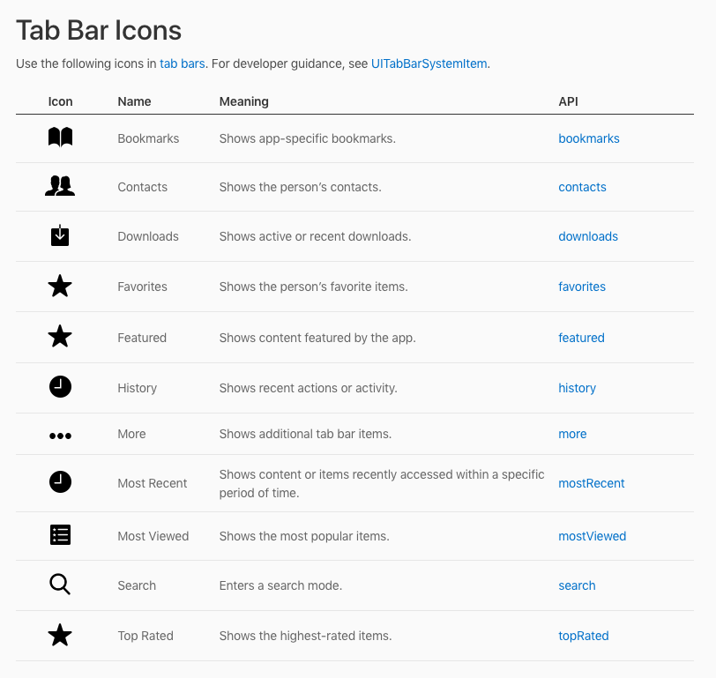Click the 'More' name cell

(x=131, y=434)
